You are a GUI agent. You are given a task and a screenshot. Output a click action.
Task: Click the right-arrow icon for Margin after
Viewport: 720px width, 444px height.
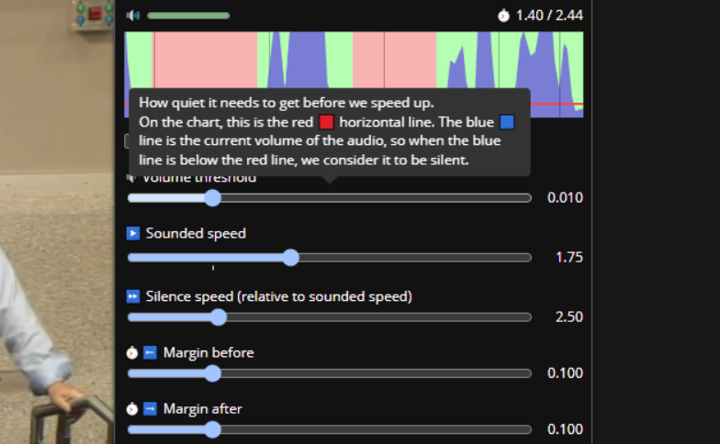point(151,409)
